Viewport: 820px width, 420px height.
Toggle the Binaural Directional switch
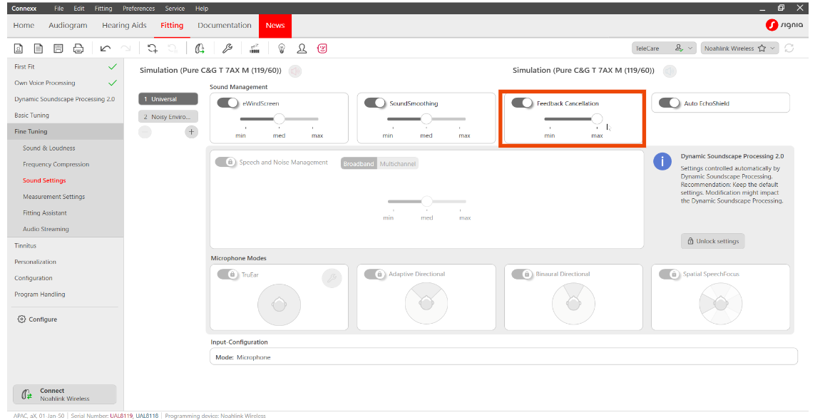click(x=522, y=274)
